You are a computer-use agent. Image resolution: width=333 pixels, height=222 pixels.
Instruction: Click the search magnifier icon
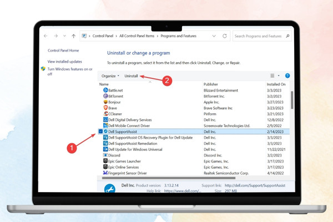tap(287, 36)
